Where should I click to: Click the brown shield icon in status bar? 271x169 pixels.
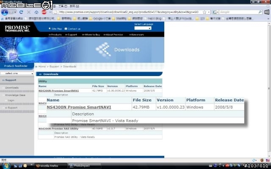pos(262,160)
